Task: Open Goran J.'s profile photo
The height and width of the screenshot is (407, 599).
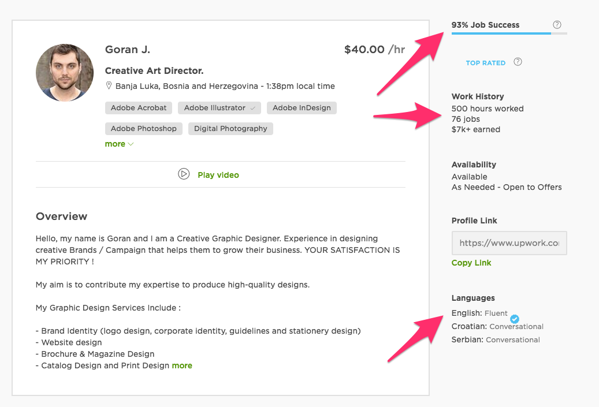Action: point(65,73)
